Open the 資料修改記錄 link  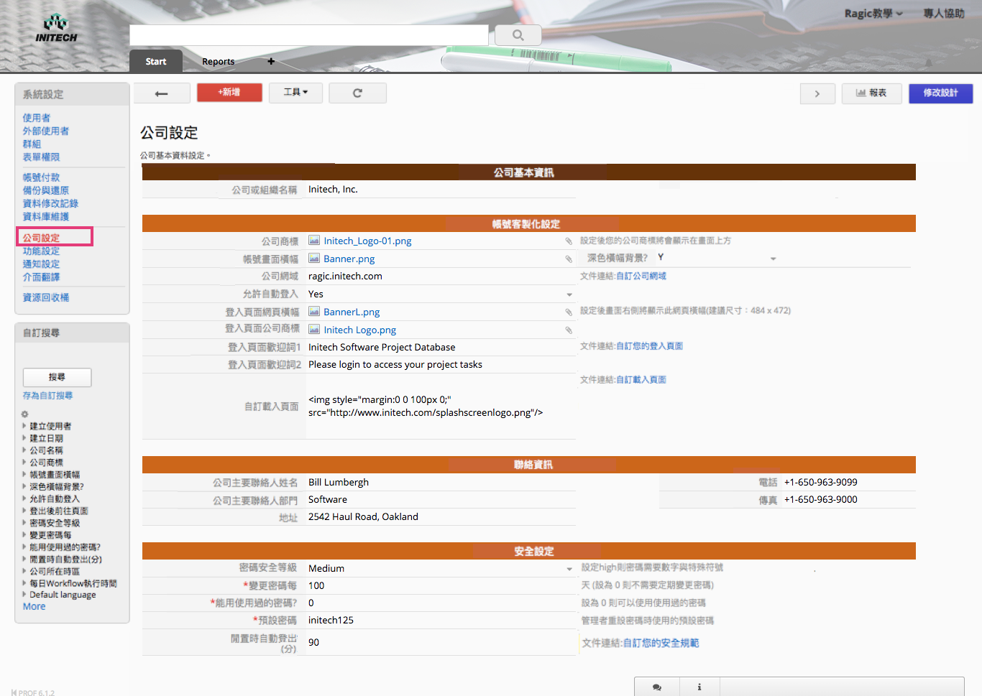click(x=50, y=203)
